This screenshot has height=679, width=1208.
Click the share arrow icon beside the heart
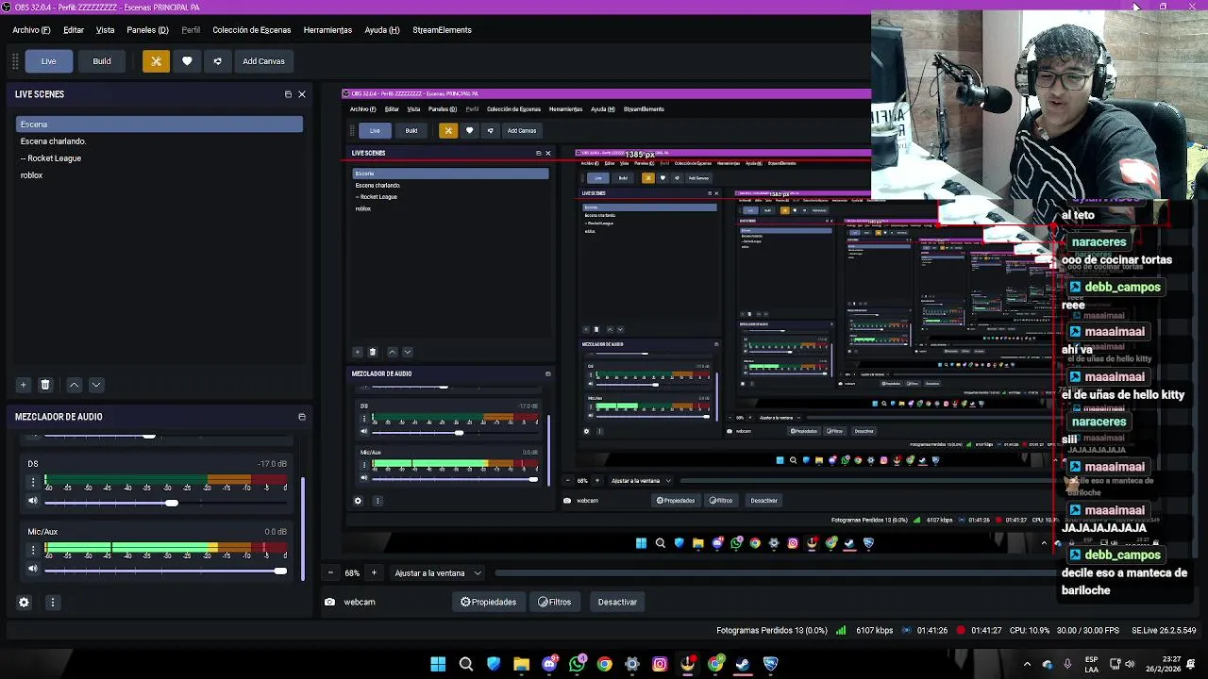(x=217, y=61)
